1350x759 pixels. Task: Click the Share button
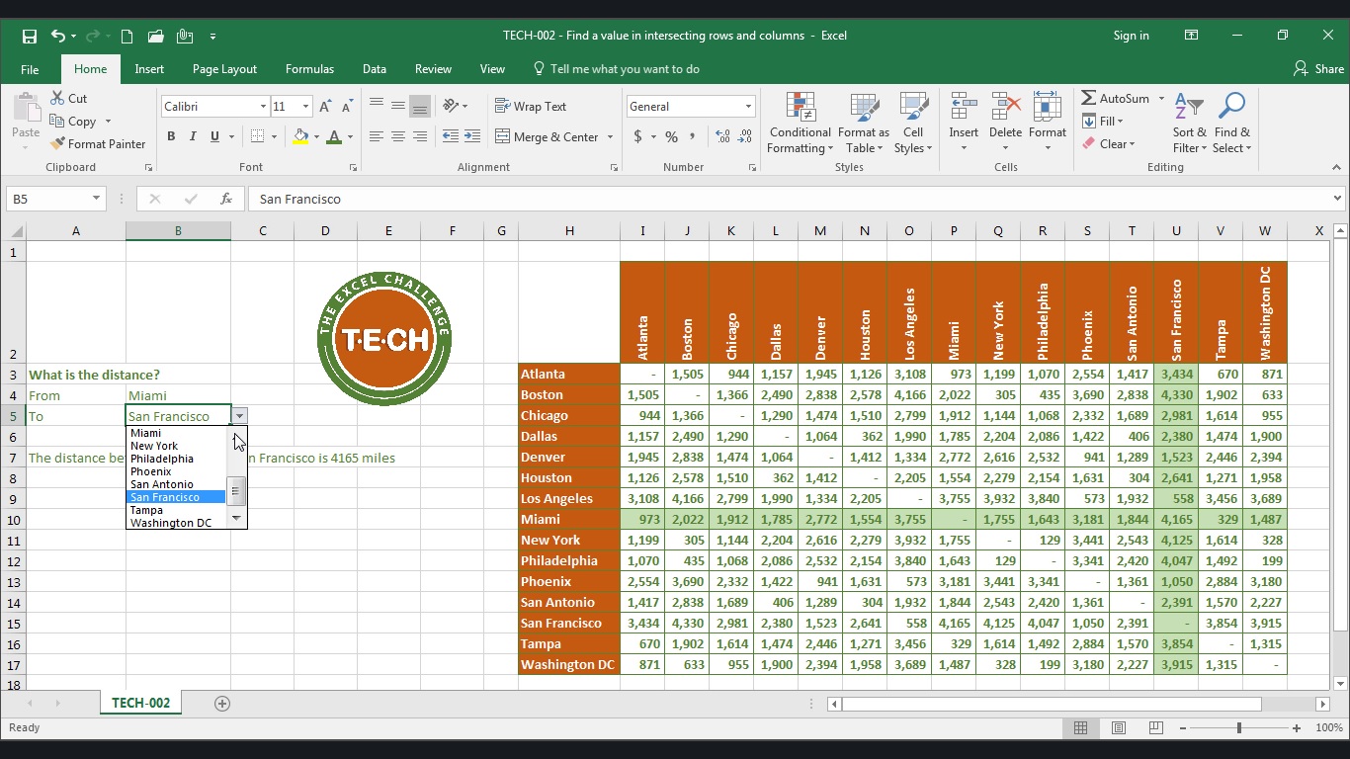(x=1318, y=69)
